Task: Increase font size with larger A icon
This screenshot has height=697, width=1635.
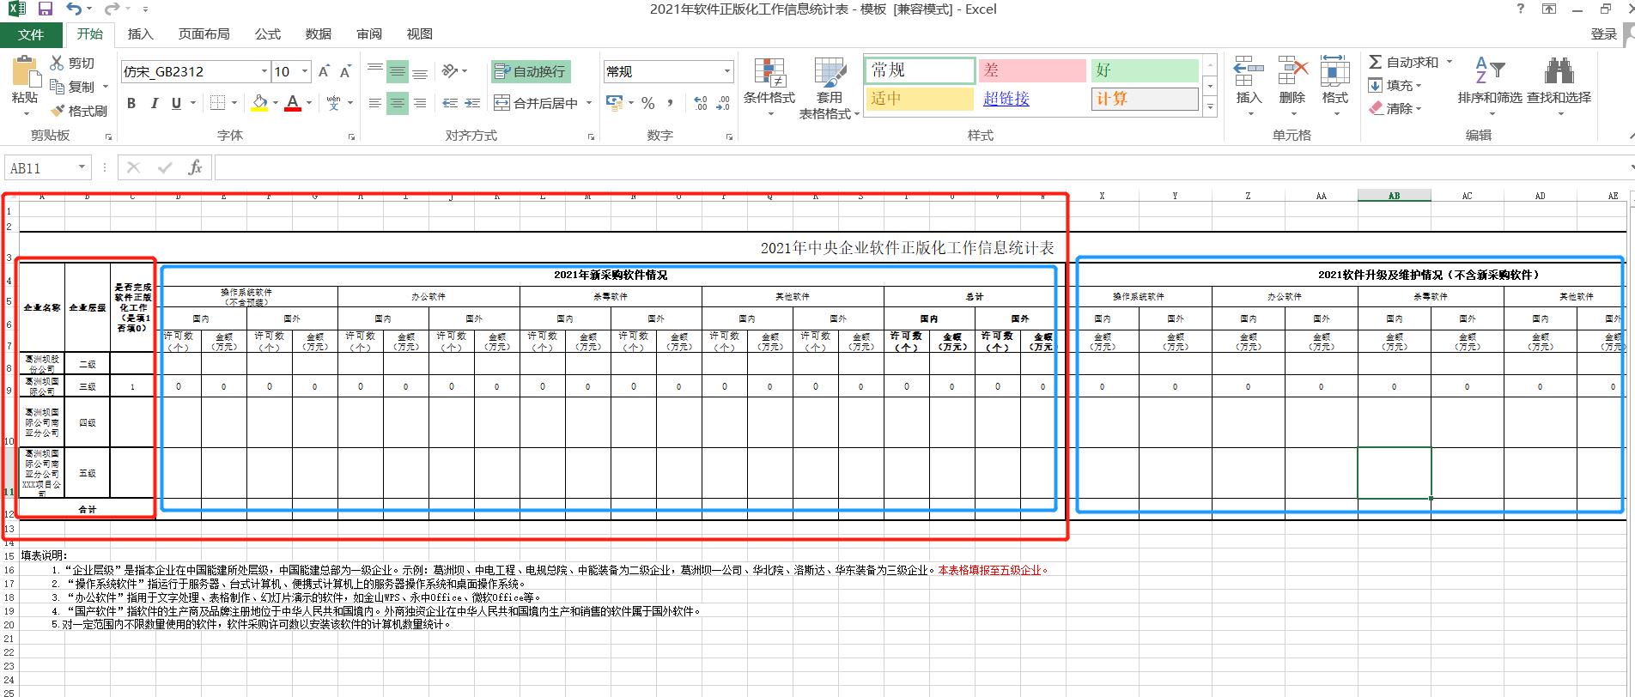Action: 324,71
